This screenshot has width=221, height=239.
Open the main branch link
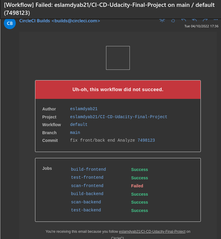coord(75,132)
